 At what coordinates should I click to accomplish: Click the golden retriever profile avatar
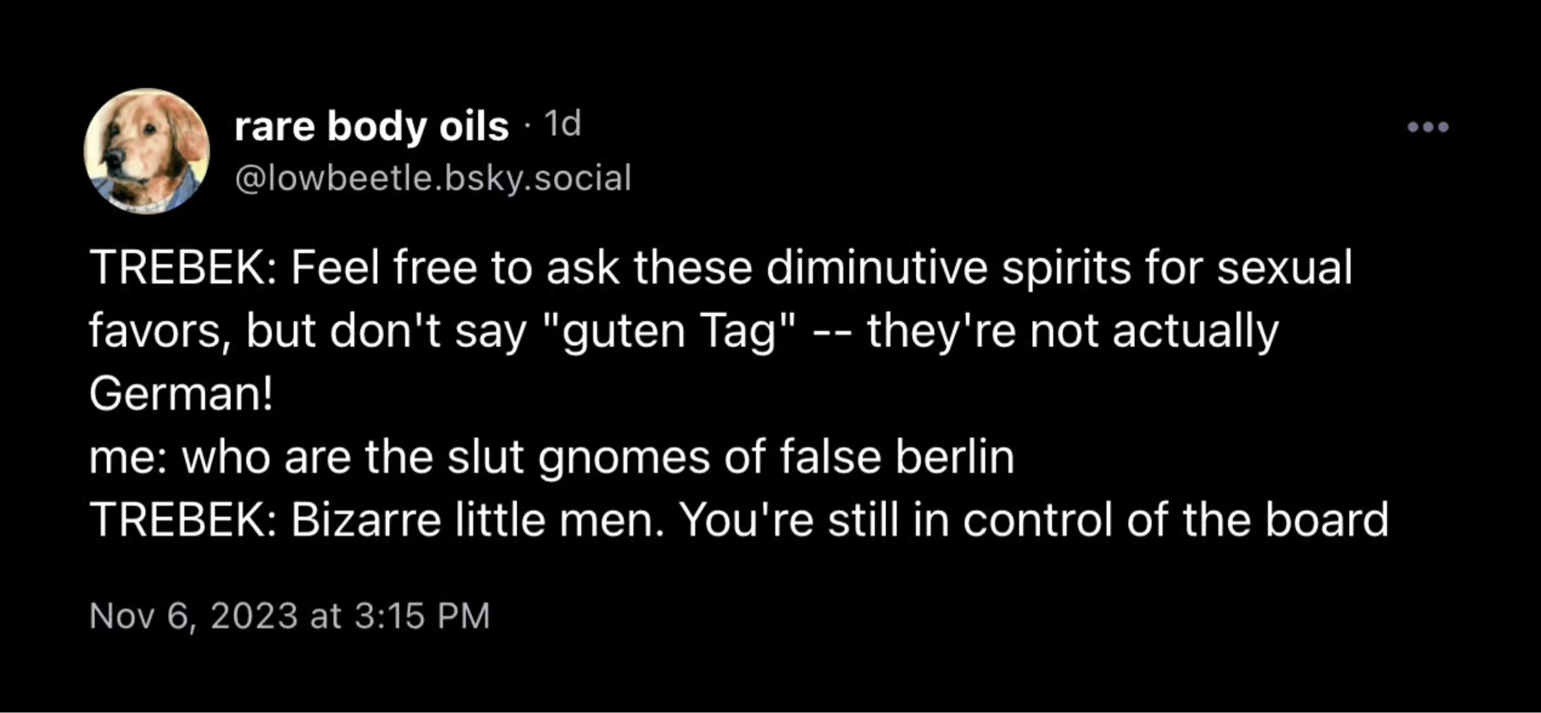pyautogui.click(x=146, y=151)
